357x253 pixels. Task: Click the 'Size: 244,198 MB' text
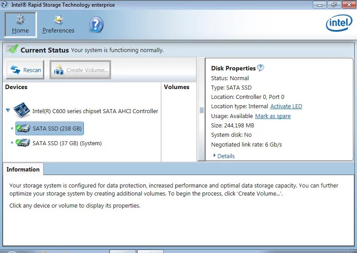pos(232,126)
